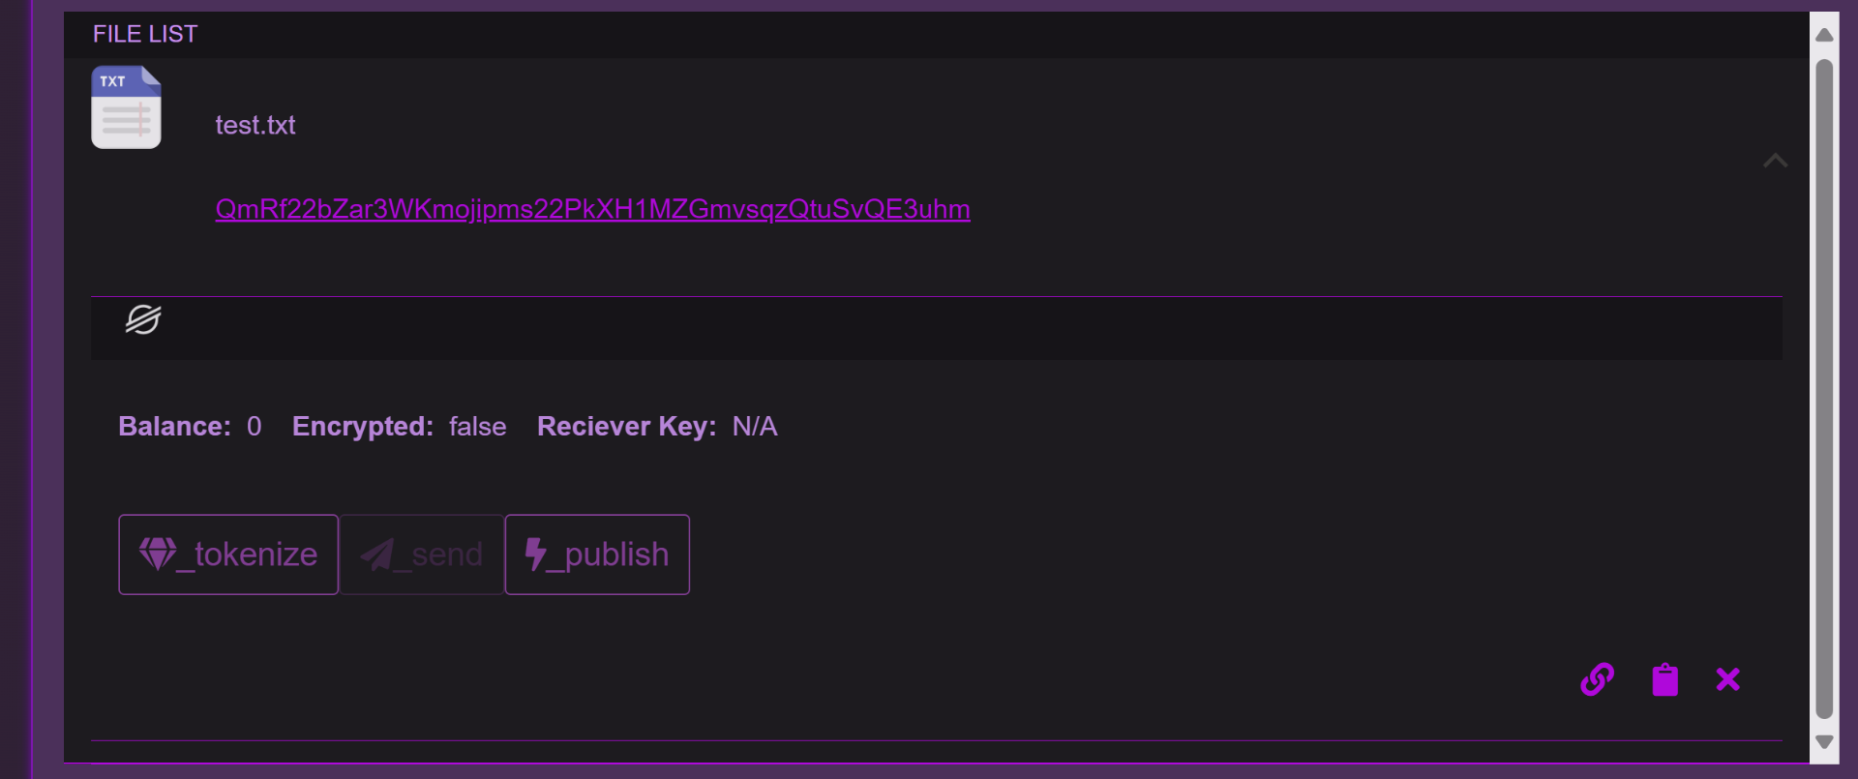Collapse the test.txt file details

pos(1775,161)
